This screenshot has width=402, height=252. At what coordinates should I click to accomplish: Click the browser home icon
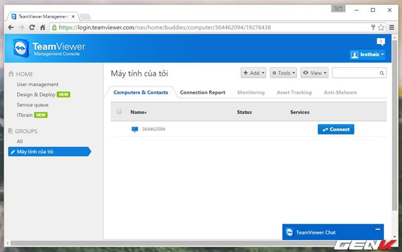click(43, 27)
